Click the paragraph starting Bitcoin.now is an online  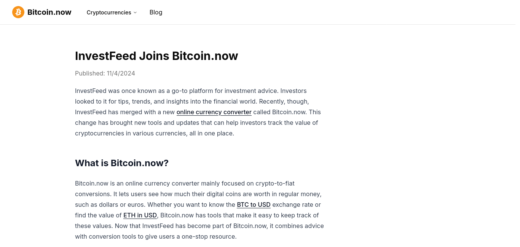[x=199, y=210]
